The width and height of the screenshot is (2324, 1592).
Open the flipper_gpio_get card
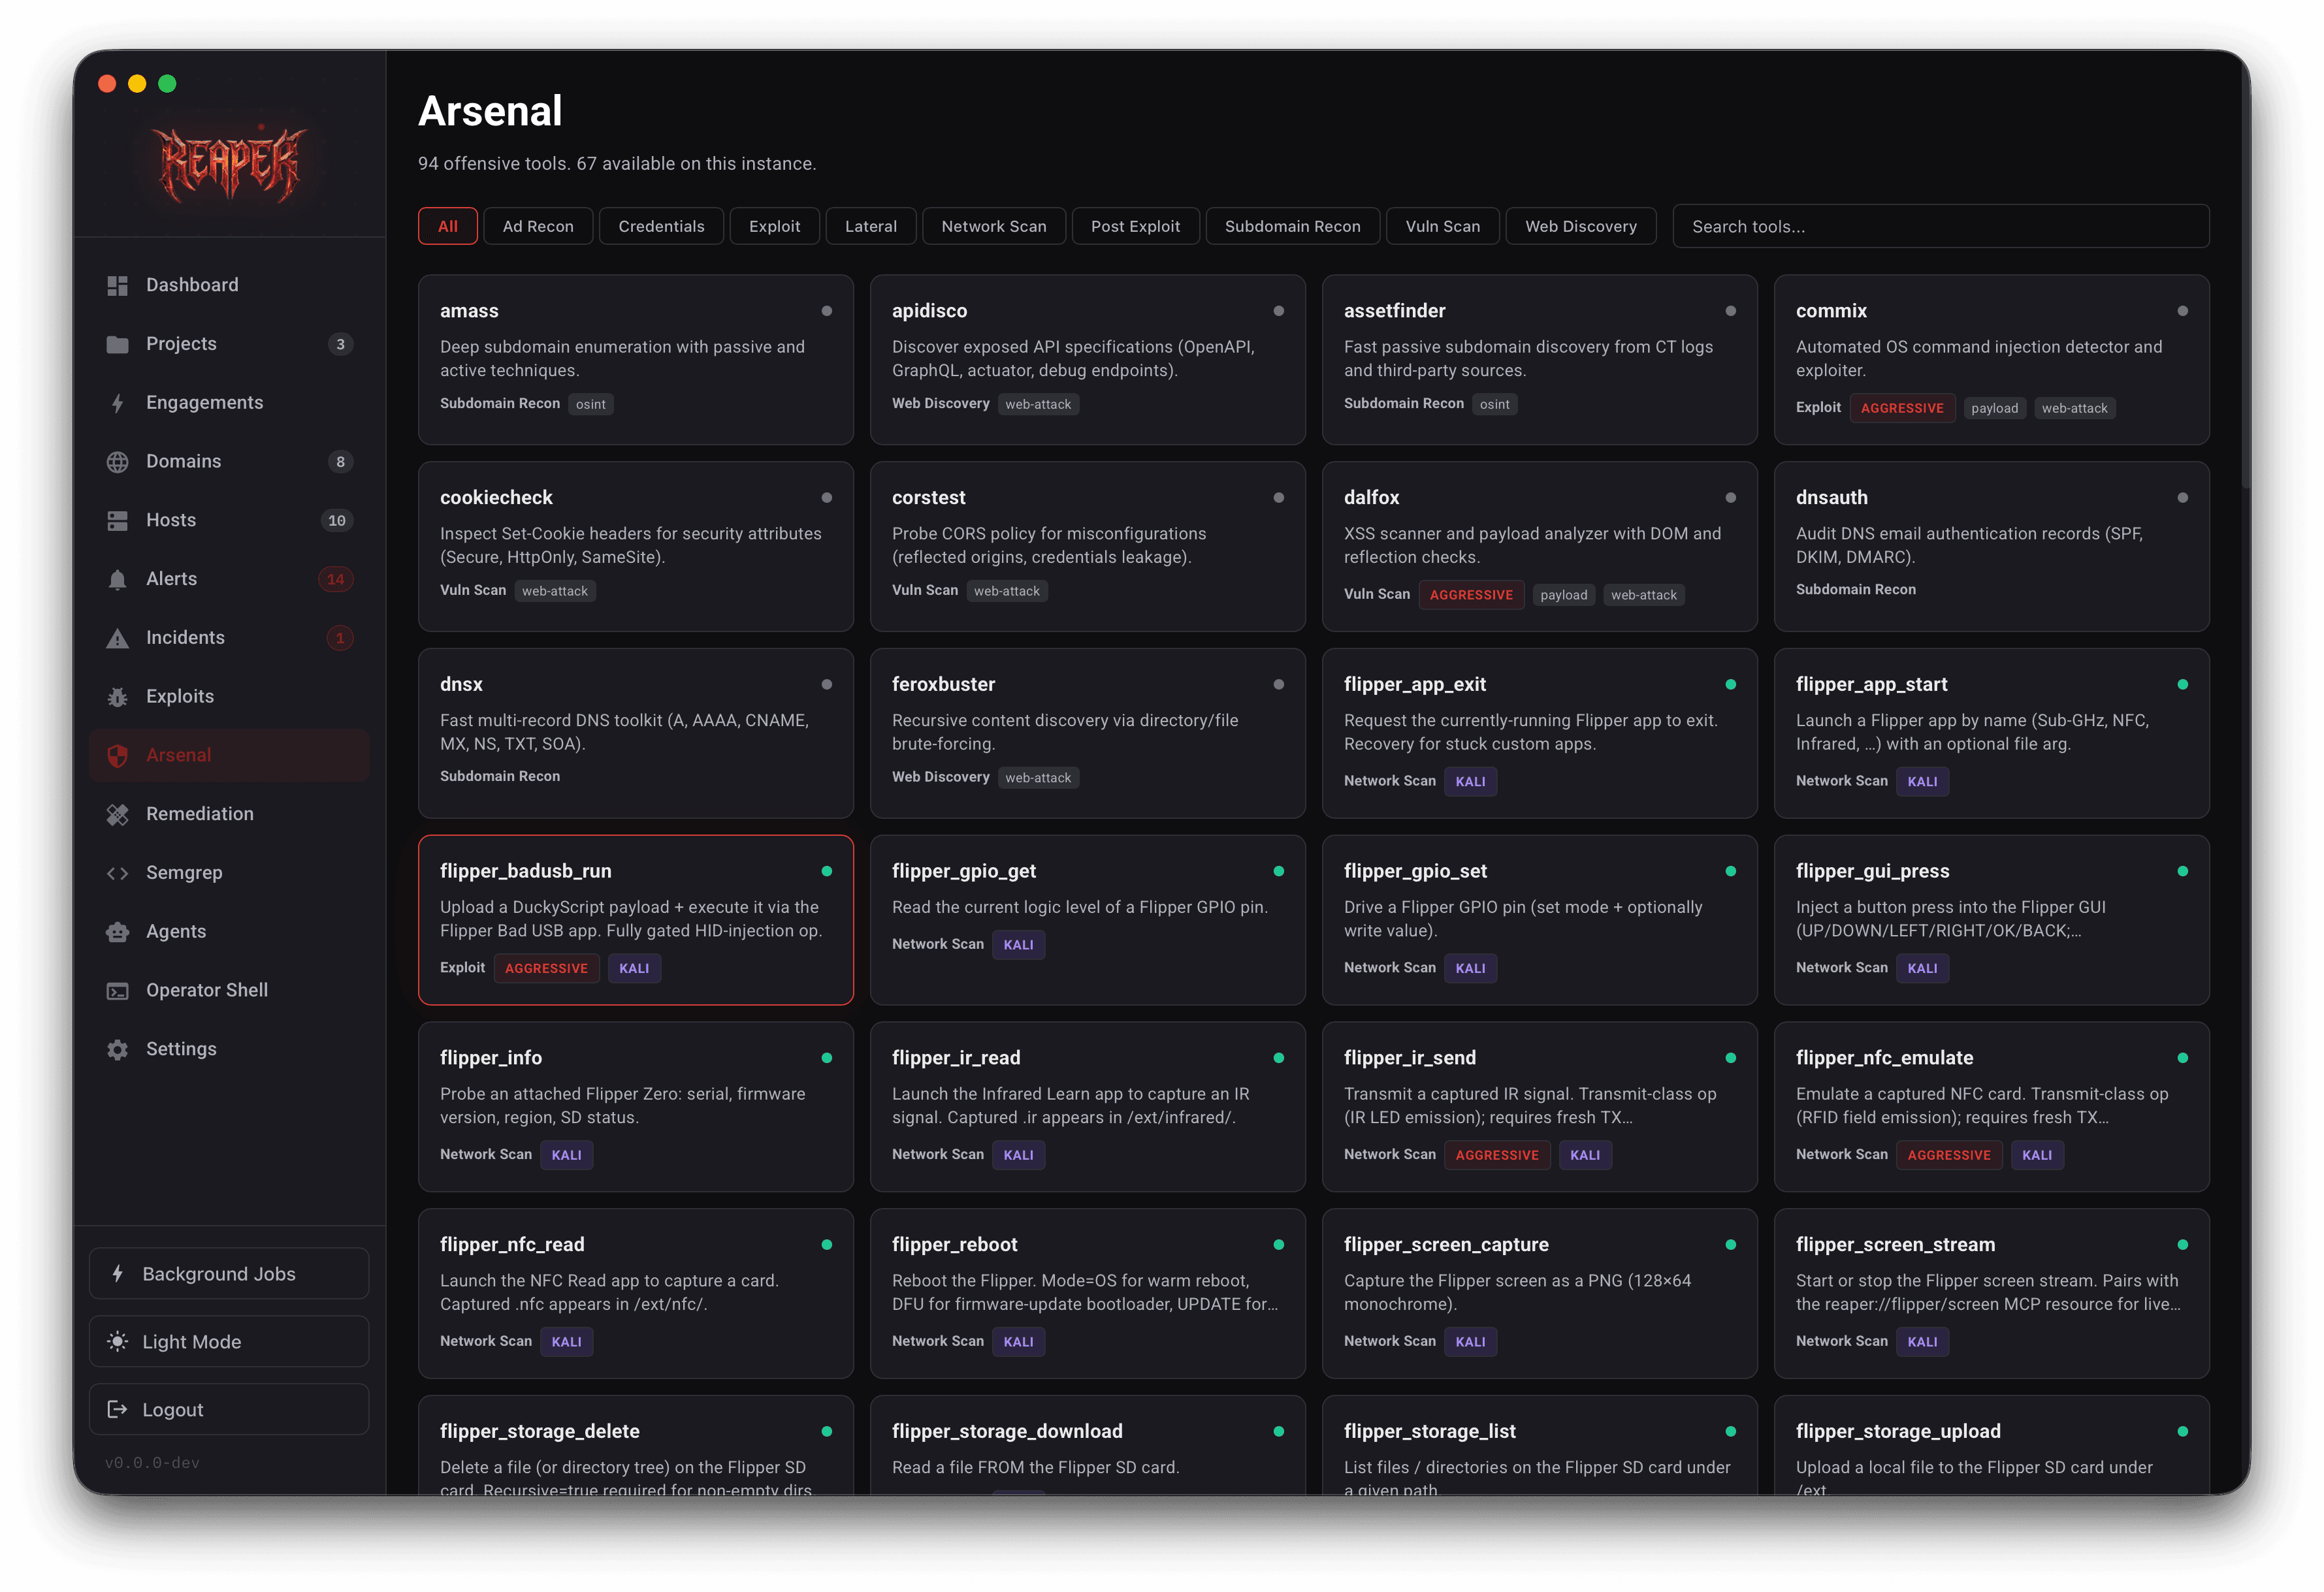coord(1087,920)
